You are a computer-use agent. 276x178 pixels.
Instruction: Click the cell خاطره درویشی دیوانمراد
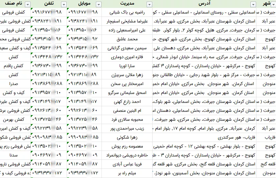point(127,156)
